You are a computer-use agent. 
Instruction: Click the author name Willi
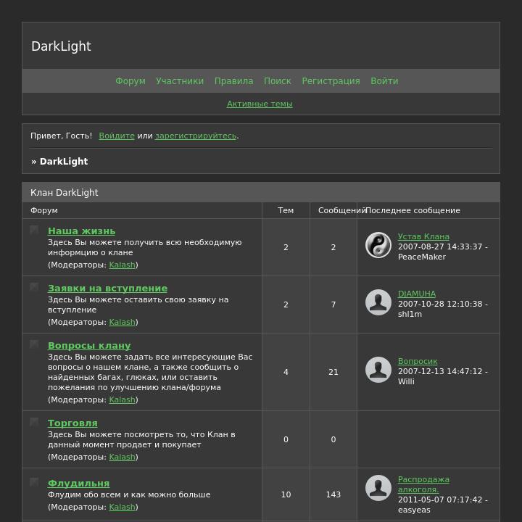pyautogui.click(x=406, y=381)
